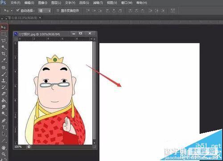Click the 100% zoom field in status bar
The width and height of the screenshot is (223, 161).
tap(18, 147)
